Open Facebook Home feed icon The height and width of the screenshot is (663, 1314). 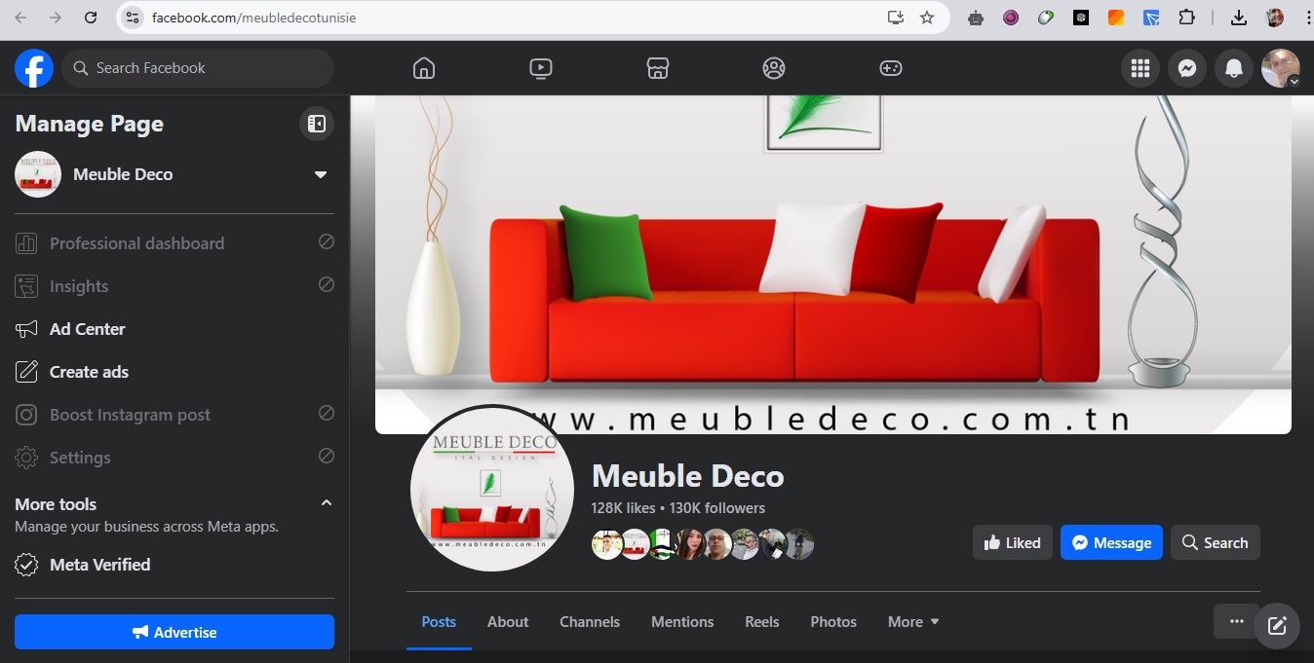423,68
